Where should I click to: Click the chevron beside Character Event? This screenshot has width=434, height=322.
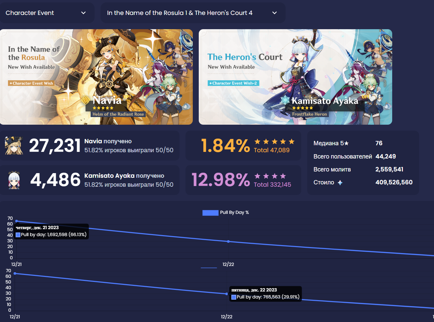coord(83,13)
